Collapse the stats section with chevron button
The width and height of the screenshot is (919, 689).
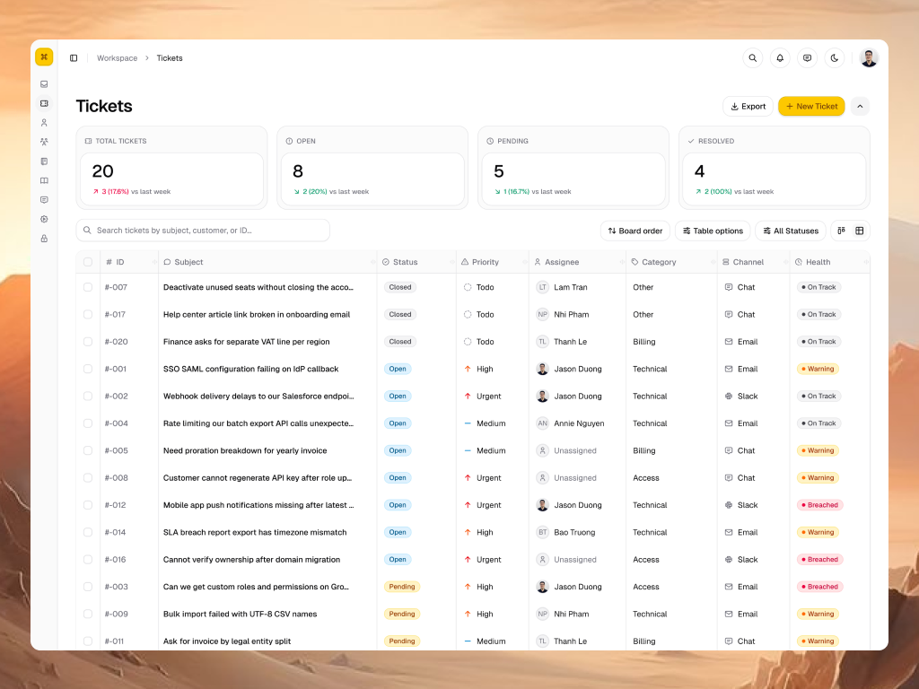click(860, 107)
